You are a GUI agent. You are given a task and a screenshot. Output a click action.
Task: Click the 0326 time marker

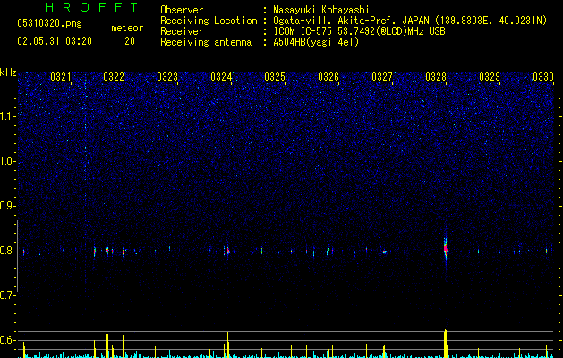[x=328, y=77]
